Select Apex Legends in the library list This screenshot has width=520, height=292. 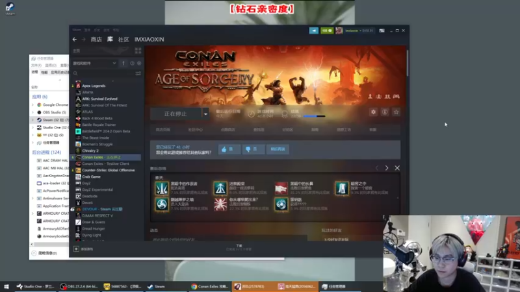pos(94,86)
